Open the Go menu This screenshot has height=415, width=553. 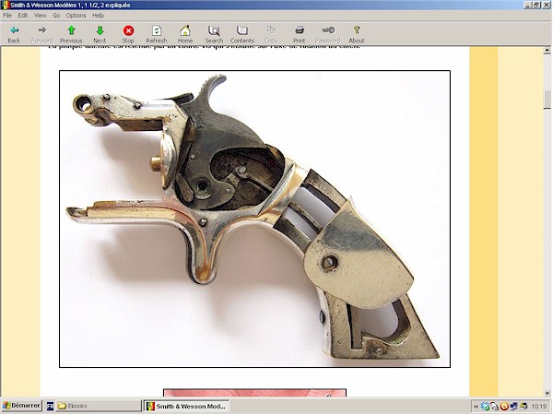click(56, 15)
